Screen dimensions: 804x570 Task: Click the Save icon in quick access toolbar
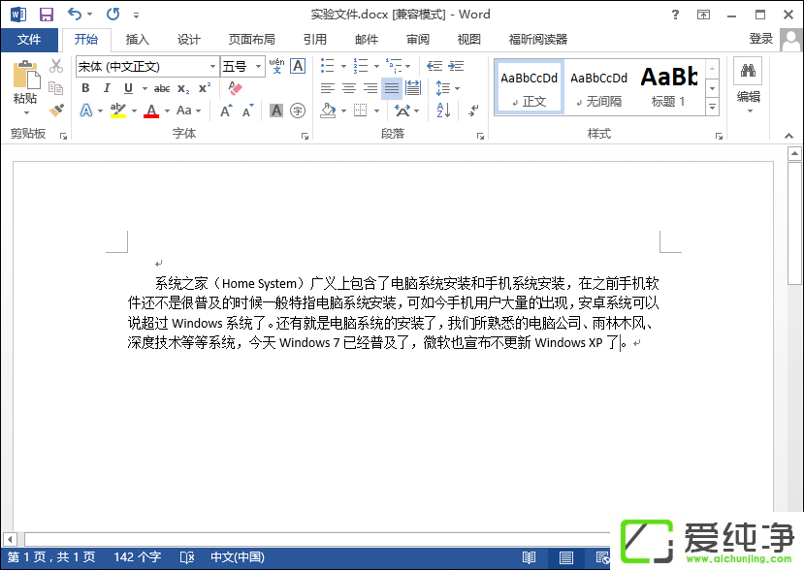(x=46, y=15)
